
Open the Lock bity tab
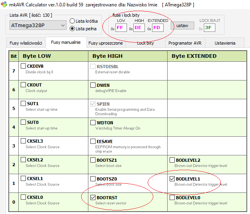145,43
